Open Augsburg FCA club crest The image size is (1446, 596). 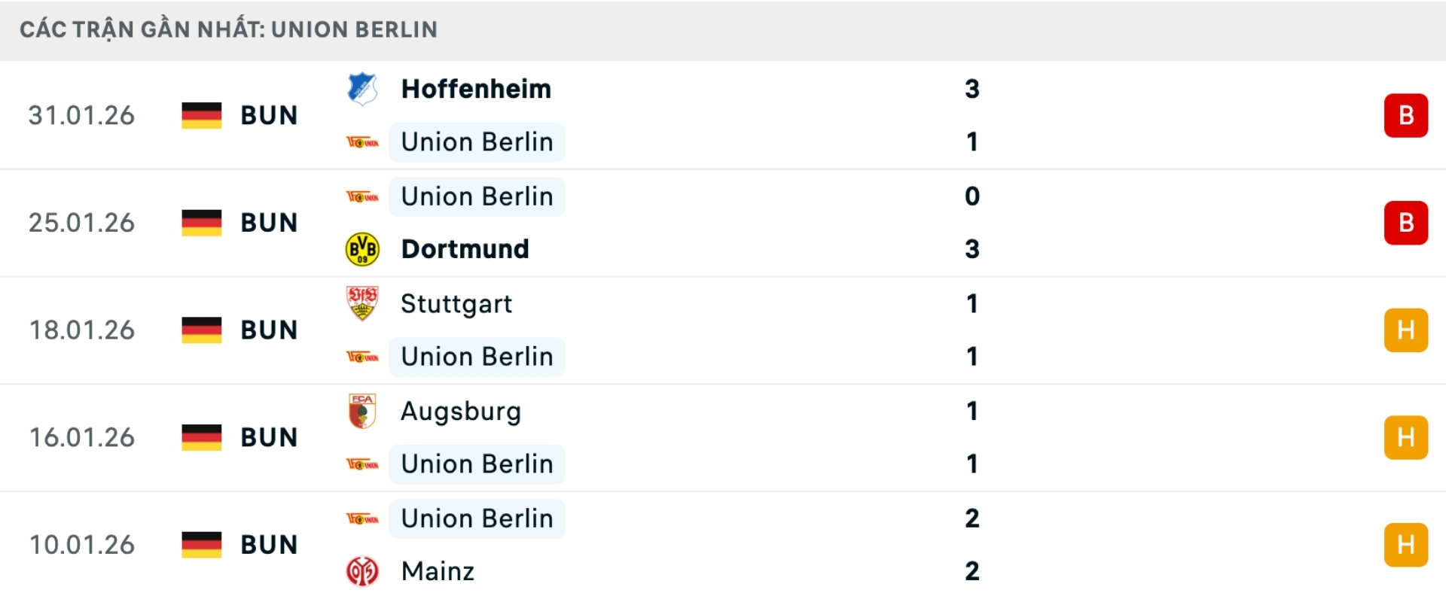pos(364,411)
